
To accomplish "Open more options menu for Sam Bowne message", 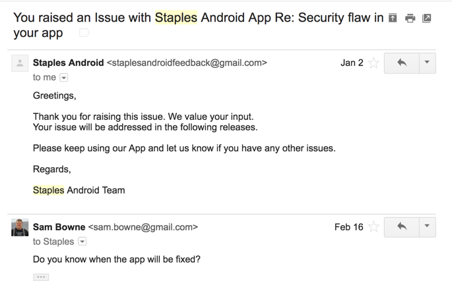I will [427, 227].
